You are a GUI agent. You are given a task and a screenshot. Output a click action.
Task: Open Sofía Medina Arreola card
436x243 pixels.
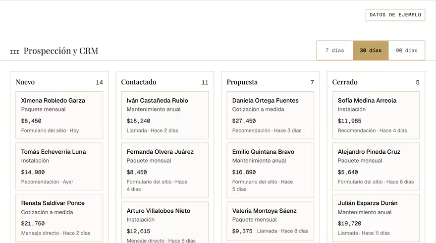[376, 115]
